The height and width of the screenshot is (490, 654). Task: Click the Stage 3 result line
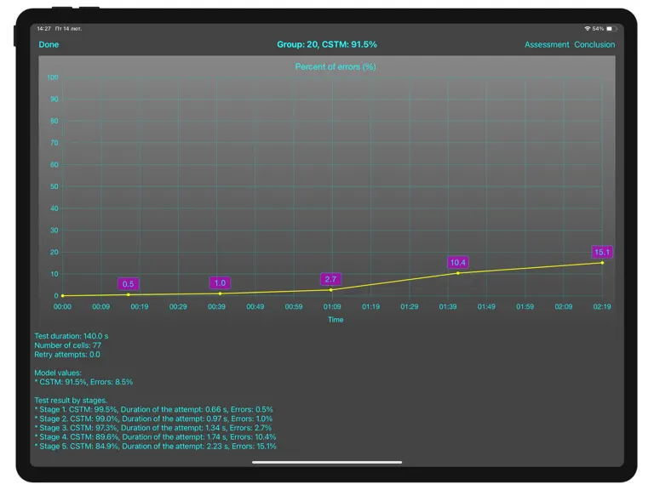(x=152, y=428)
